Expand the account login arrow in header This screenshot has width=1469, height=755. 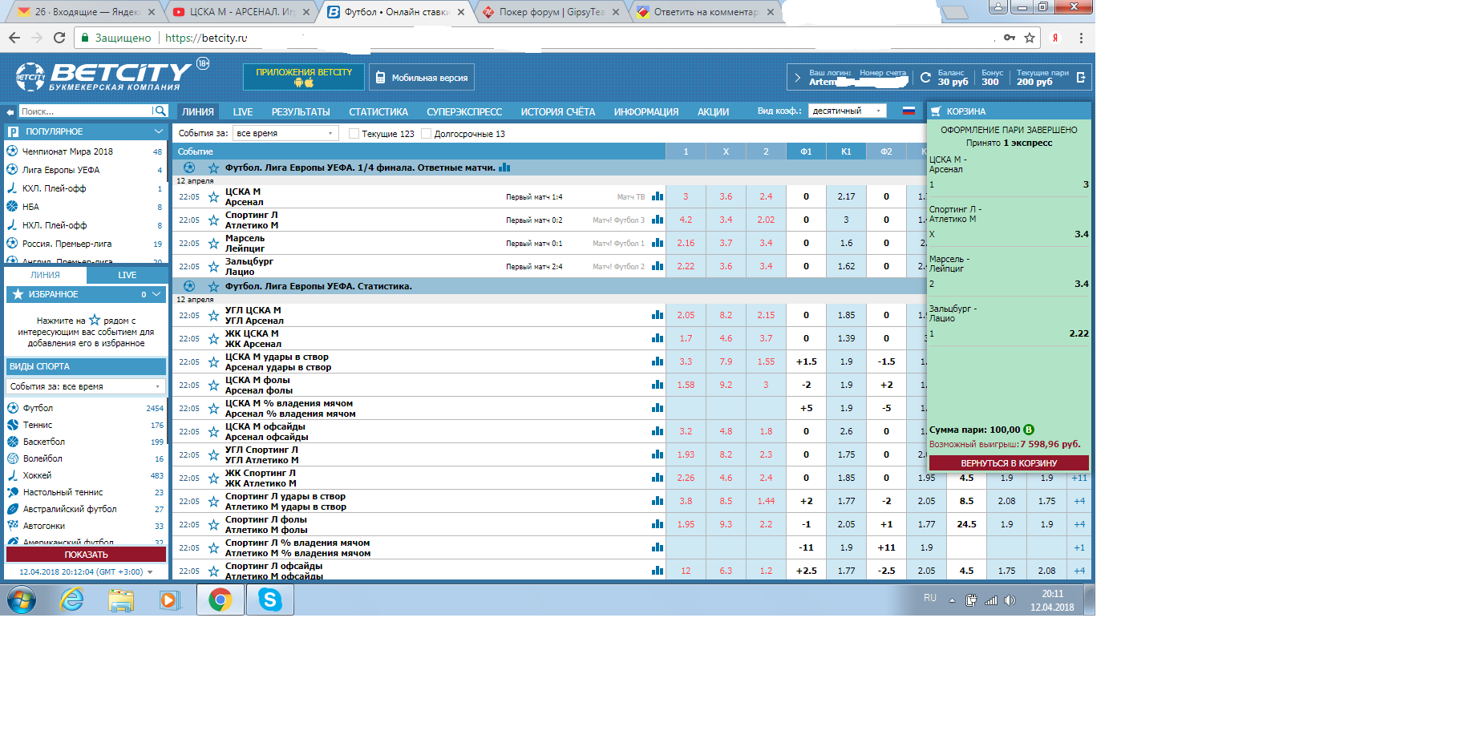[x=797, y=78]
